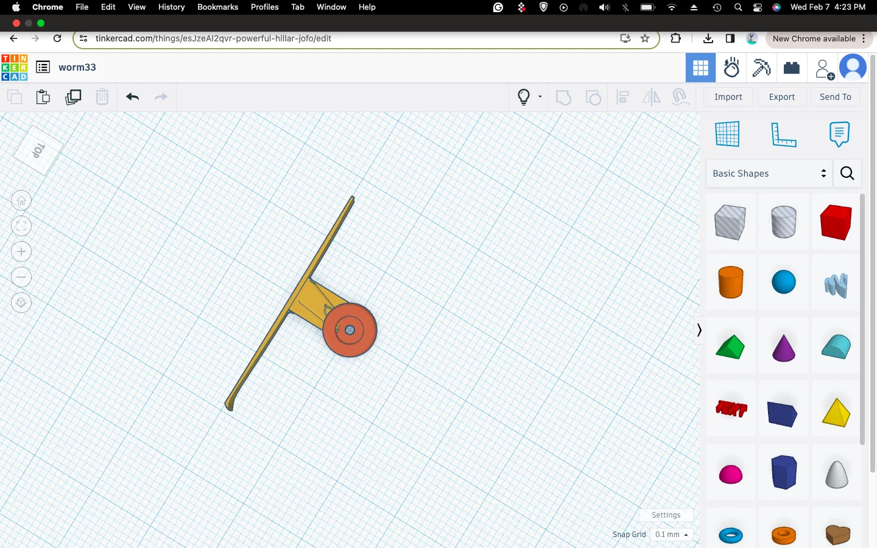Viewport: 877px width, 548px height.
Task: Click the worm33 design name
Action: [77, 67]
